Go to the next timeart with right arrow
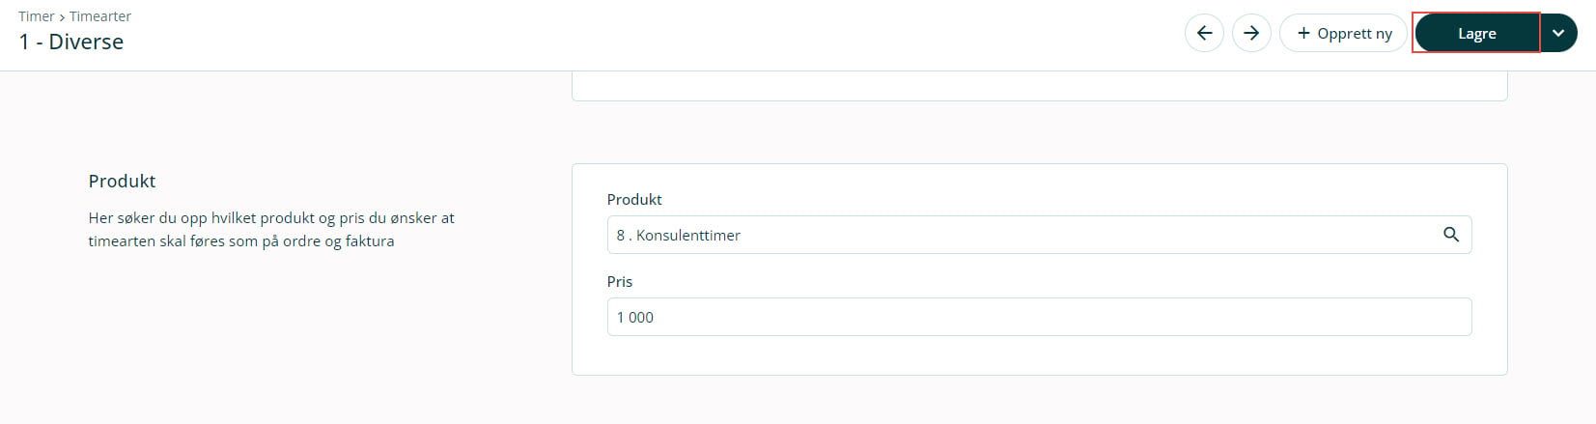This screenshot has height=424, width=1596. pyautogui.click(x=1251, y=33)
